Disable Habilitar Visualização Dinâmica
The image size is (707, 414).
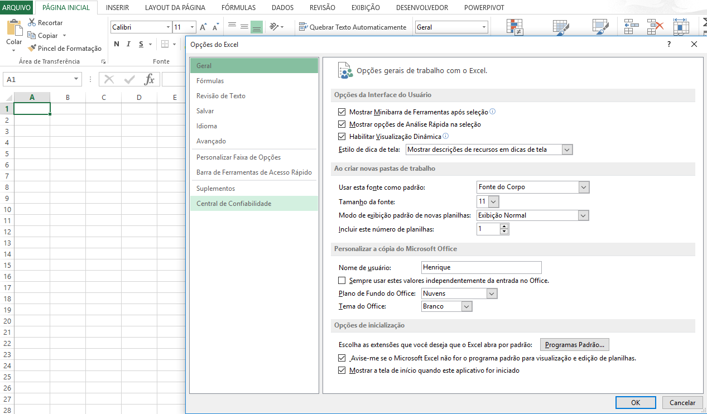342,137
